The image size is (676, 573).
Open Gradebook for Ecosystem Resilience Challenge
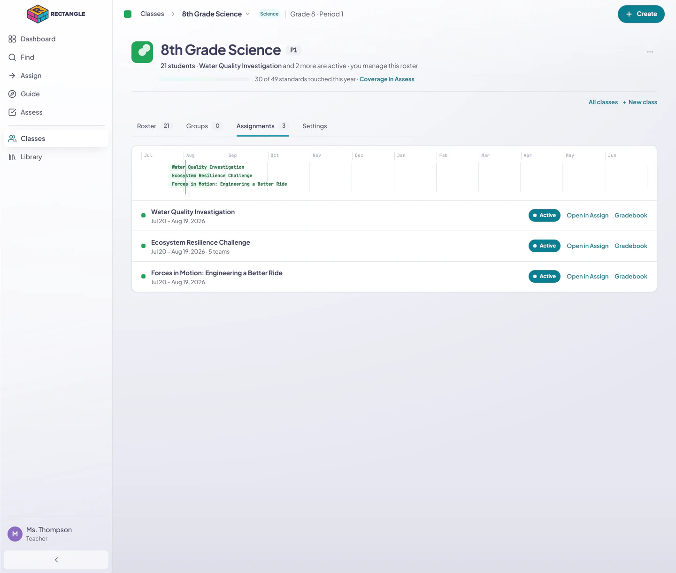(x=631, y=246)
